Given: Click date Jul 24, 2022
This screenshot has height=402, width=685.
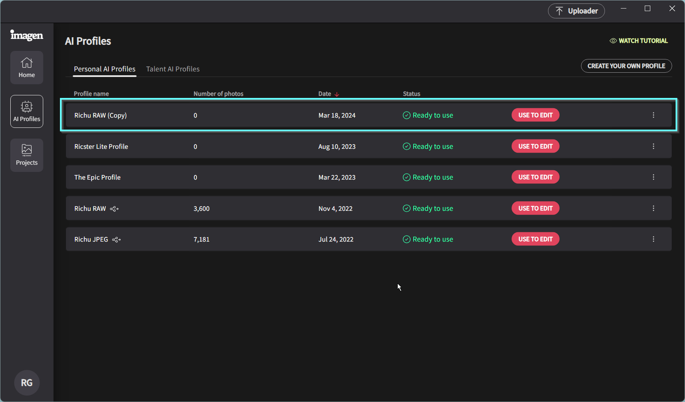Looking at the screenshot, I should tap(336, 239).
